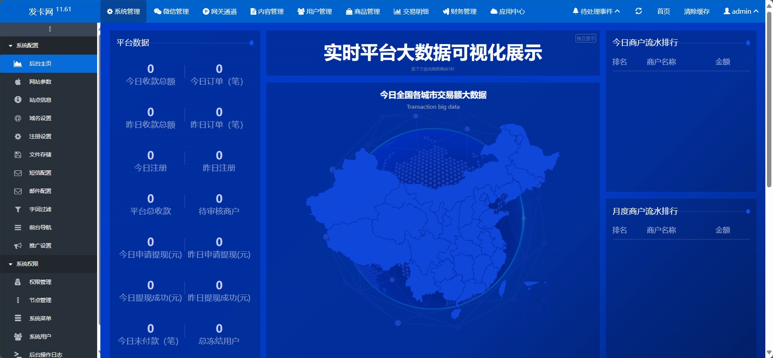Click the page vertical scrollbar
The width and height of the screenshot is (773, 358).
coord(769,99)
